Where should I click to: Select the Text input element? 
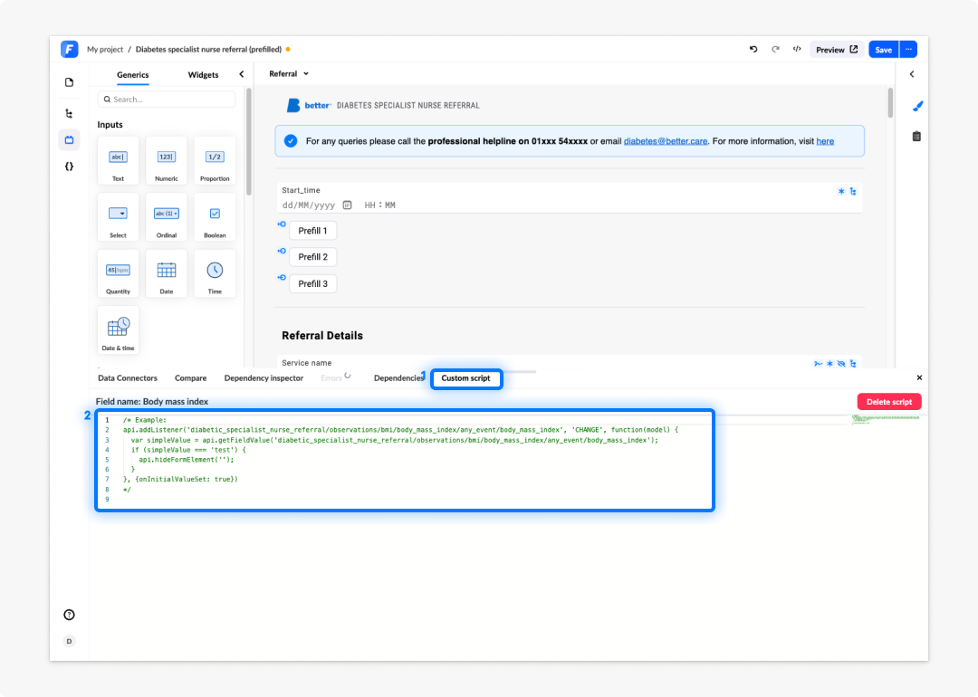click(x=118, y=161)
